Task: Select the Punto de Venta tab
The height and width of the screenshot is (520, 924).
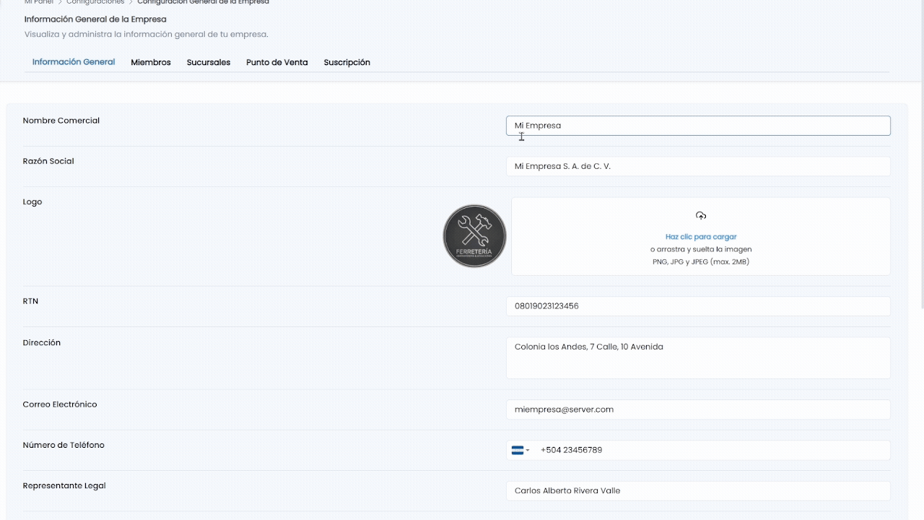Action: [277, 62]
